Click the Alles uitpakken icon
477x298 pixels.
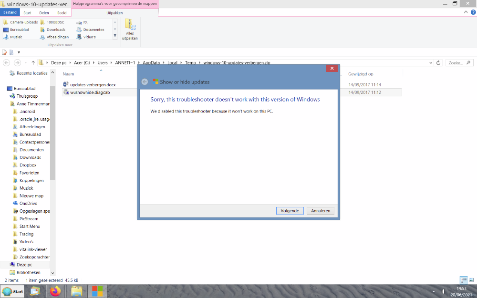tap(129, 29)
